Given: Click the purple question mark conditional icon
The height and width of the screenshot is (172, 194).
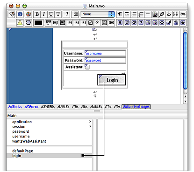Looking at the screenshot, I should pyautogui.click(x=141, y=23).
